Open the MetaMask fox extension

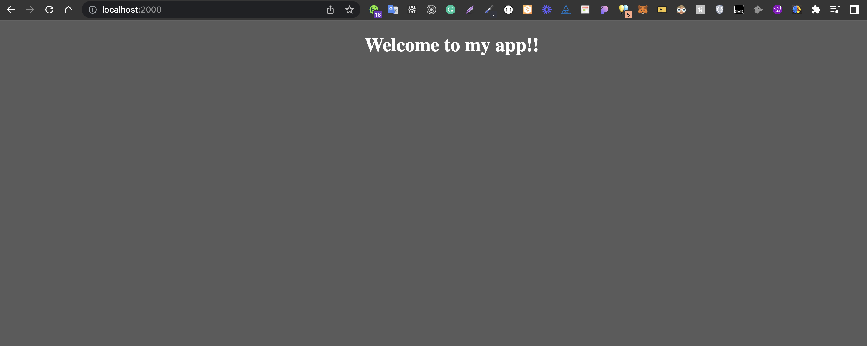643,10
